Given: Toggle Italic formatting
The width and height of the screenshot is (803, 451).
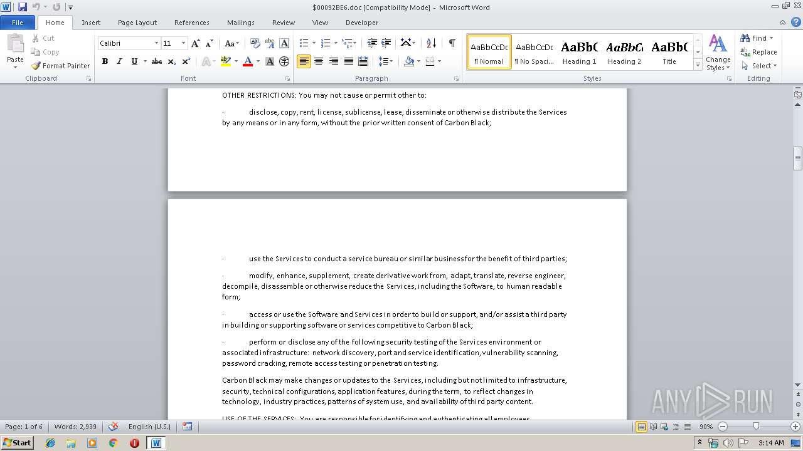Looking at the screenshot, I should coord(119,61).
